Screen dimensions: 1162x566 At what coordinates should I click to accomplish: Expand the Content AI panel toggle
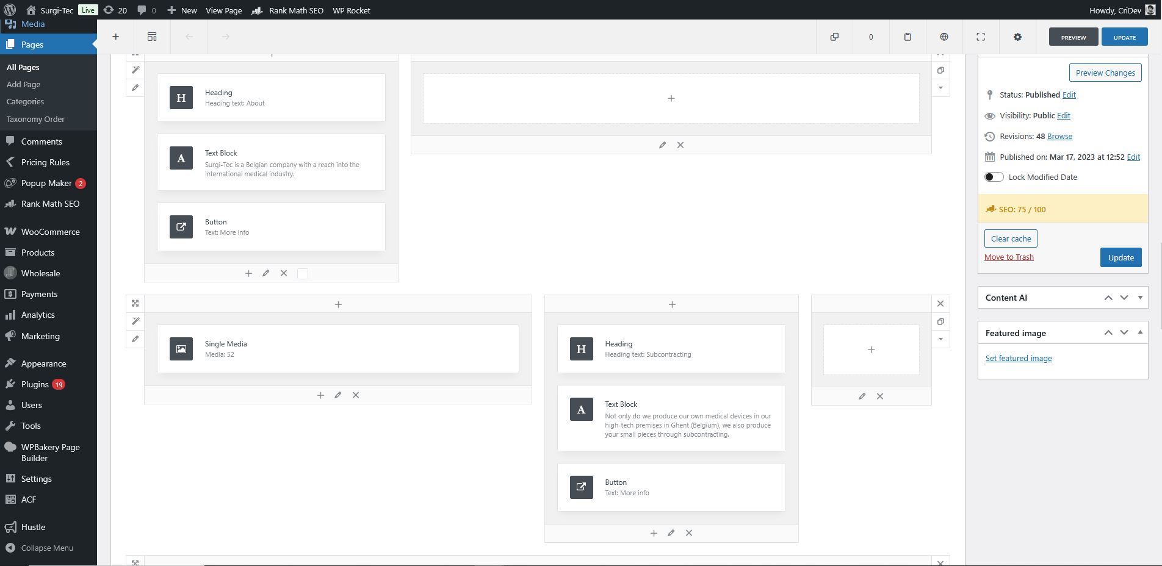(x=1140, y=298)
